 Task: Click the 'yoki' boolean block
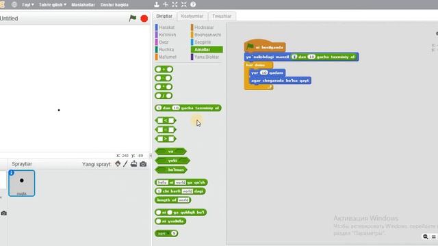pos(172,161)
